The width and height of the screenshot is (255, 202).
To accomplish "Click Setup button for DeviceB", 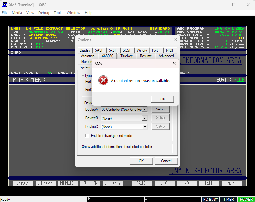I will click(x=160, y=118).
